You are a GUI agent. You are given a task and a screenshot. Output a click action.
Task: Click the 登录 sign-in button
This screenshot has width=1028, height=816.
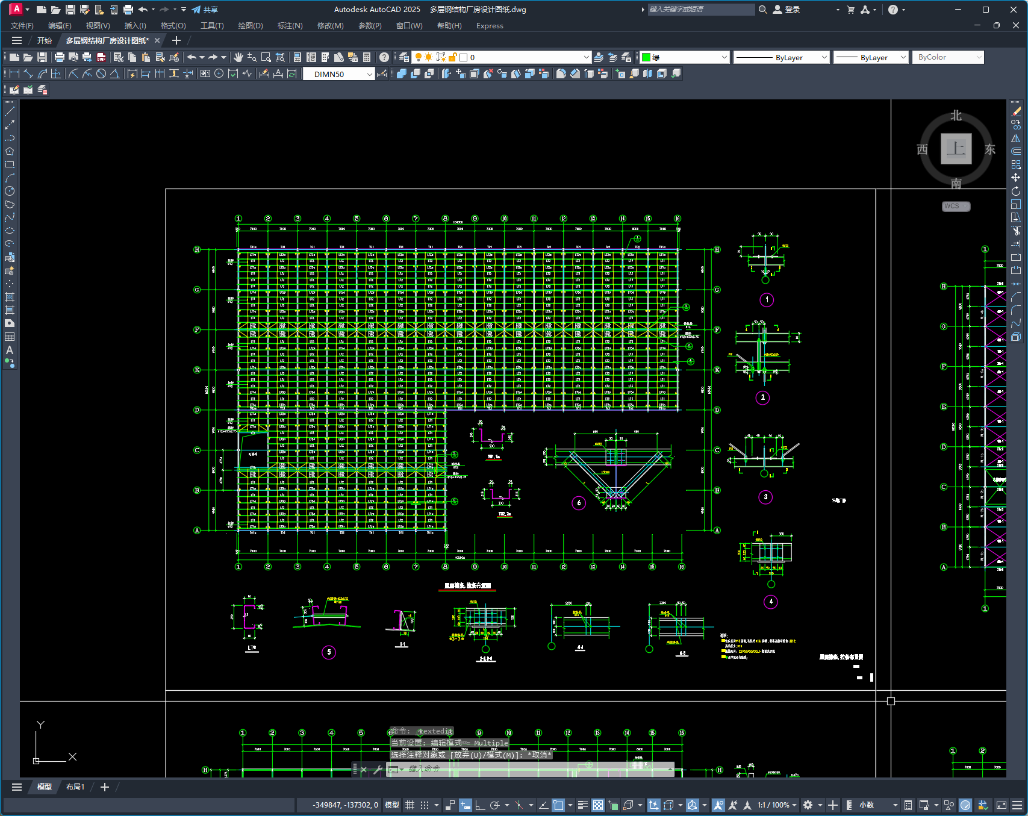pyautogui.click(x=787, y=10)
